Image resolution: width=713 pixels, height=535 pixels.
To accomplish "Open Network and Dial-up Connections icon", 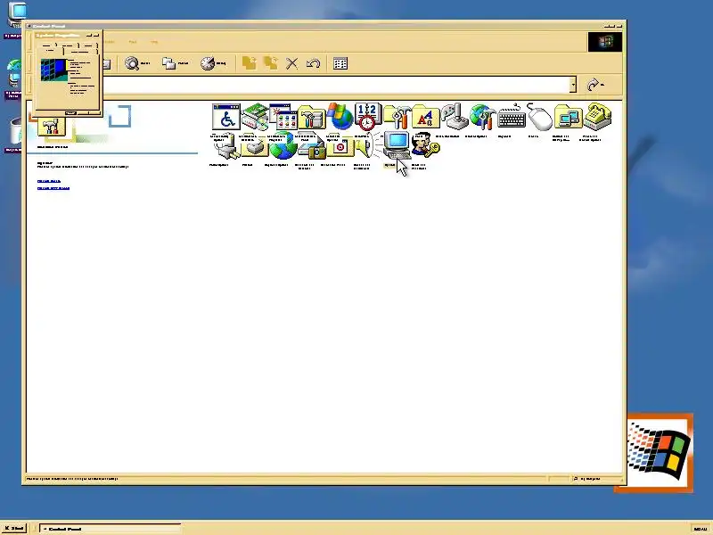I will tap(569, 117).
